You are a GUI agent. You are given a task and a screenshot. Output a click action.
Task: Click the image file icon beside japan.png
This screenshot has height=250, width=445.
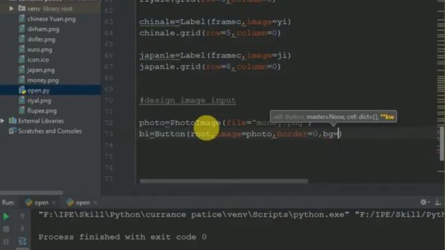click(22, 70)
